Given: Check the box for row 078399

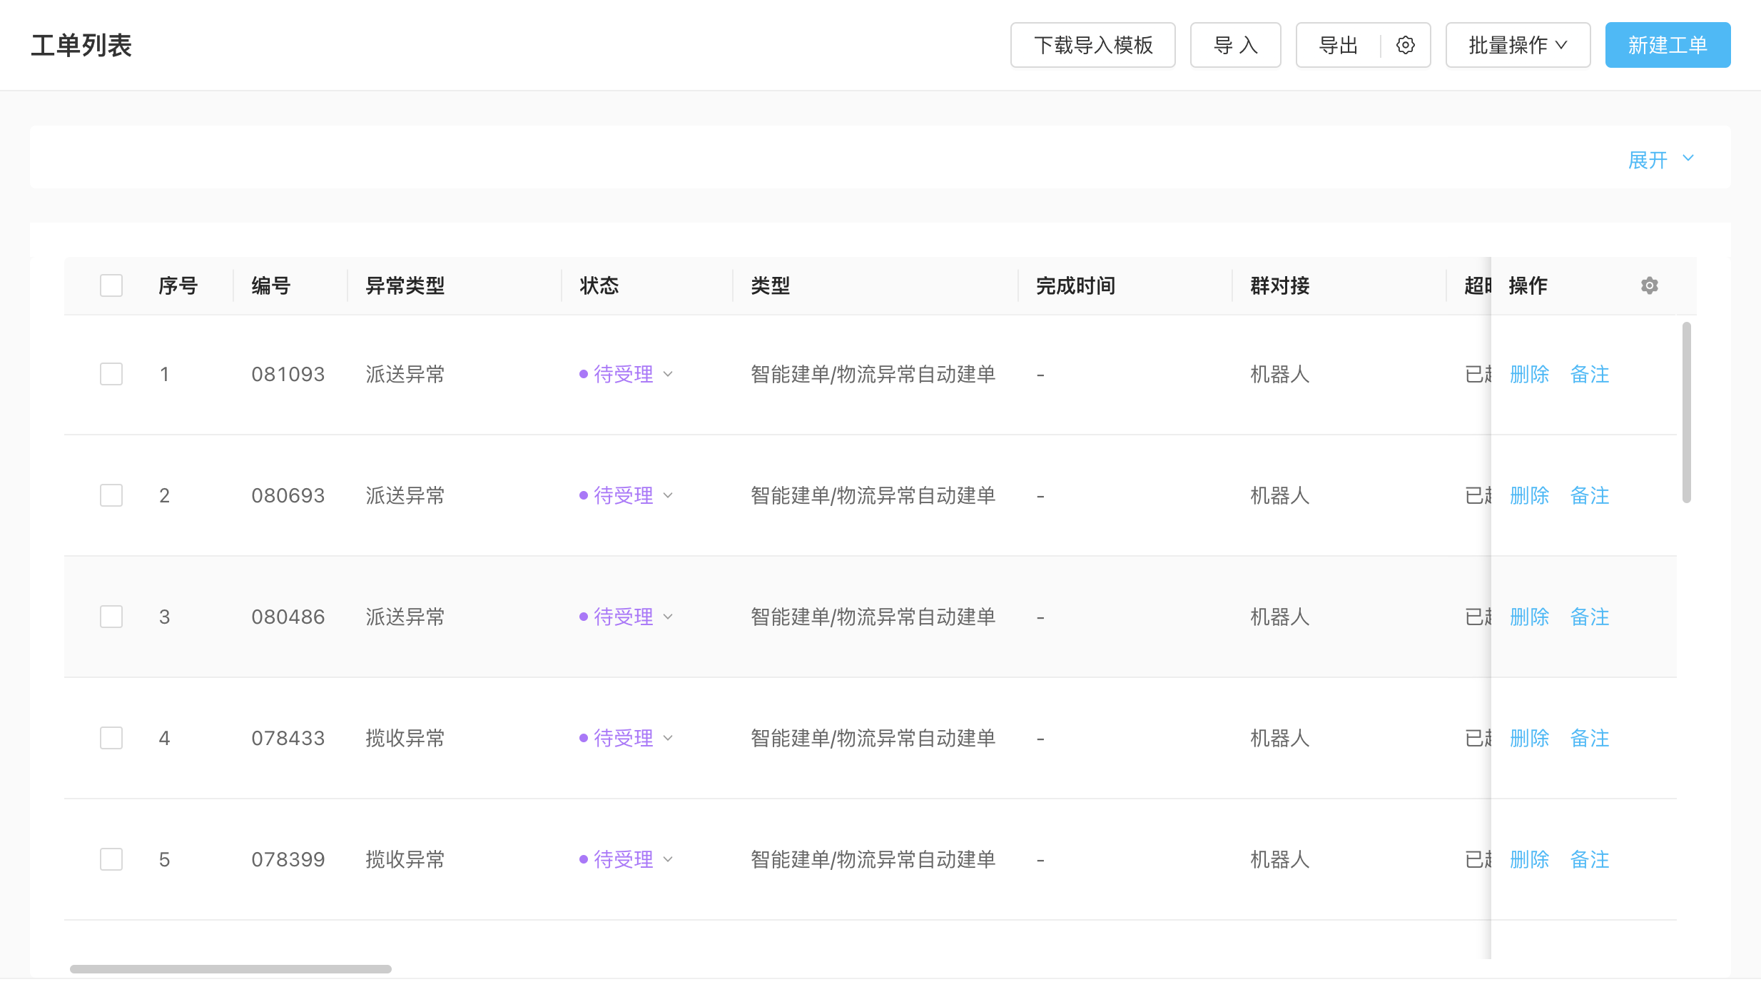Looking at the screenshot, I should pyautogui.click(x=111, y=859).
